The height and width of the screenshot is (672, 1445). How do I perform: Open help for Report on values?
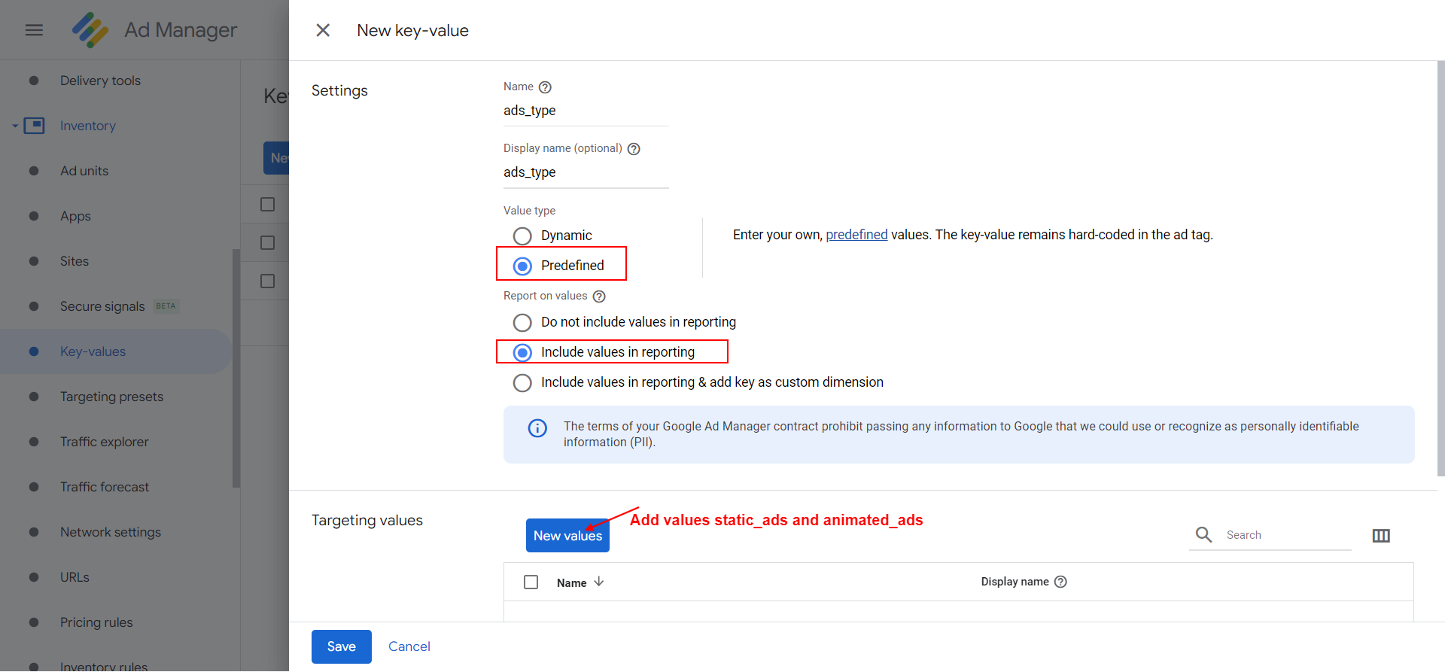point(599,296)
